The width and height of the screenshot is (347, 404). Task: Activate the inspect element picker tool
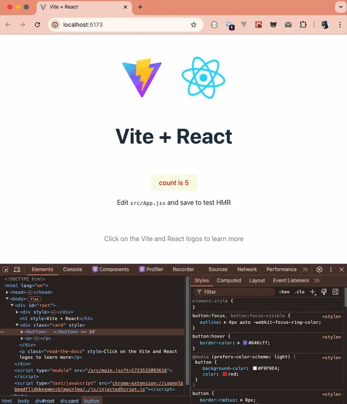(x=5, y=270)
